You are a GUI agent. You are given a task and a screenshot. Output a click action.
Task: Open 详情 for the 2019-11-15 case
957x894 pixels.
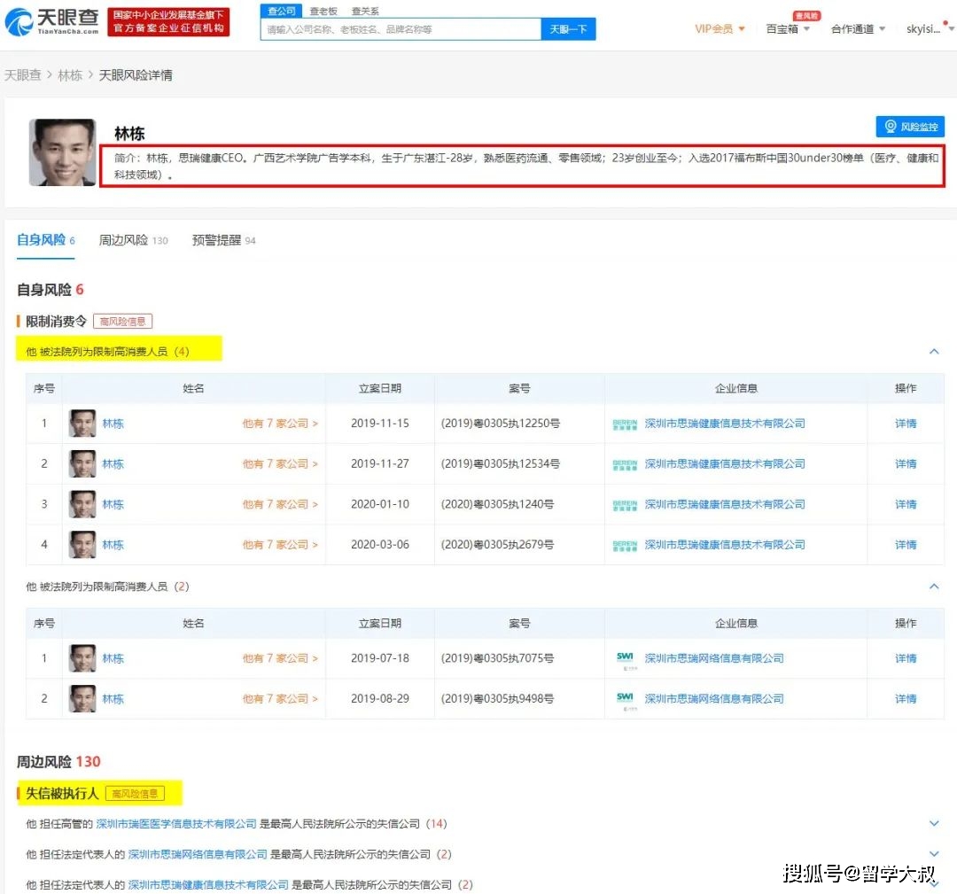pyautogui.click(x=905, y=424)
